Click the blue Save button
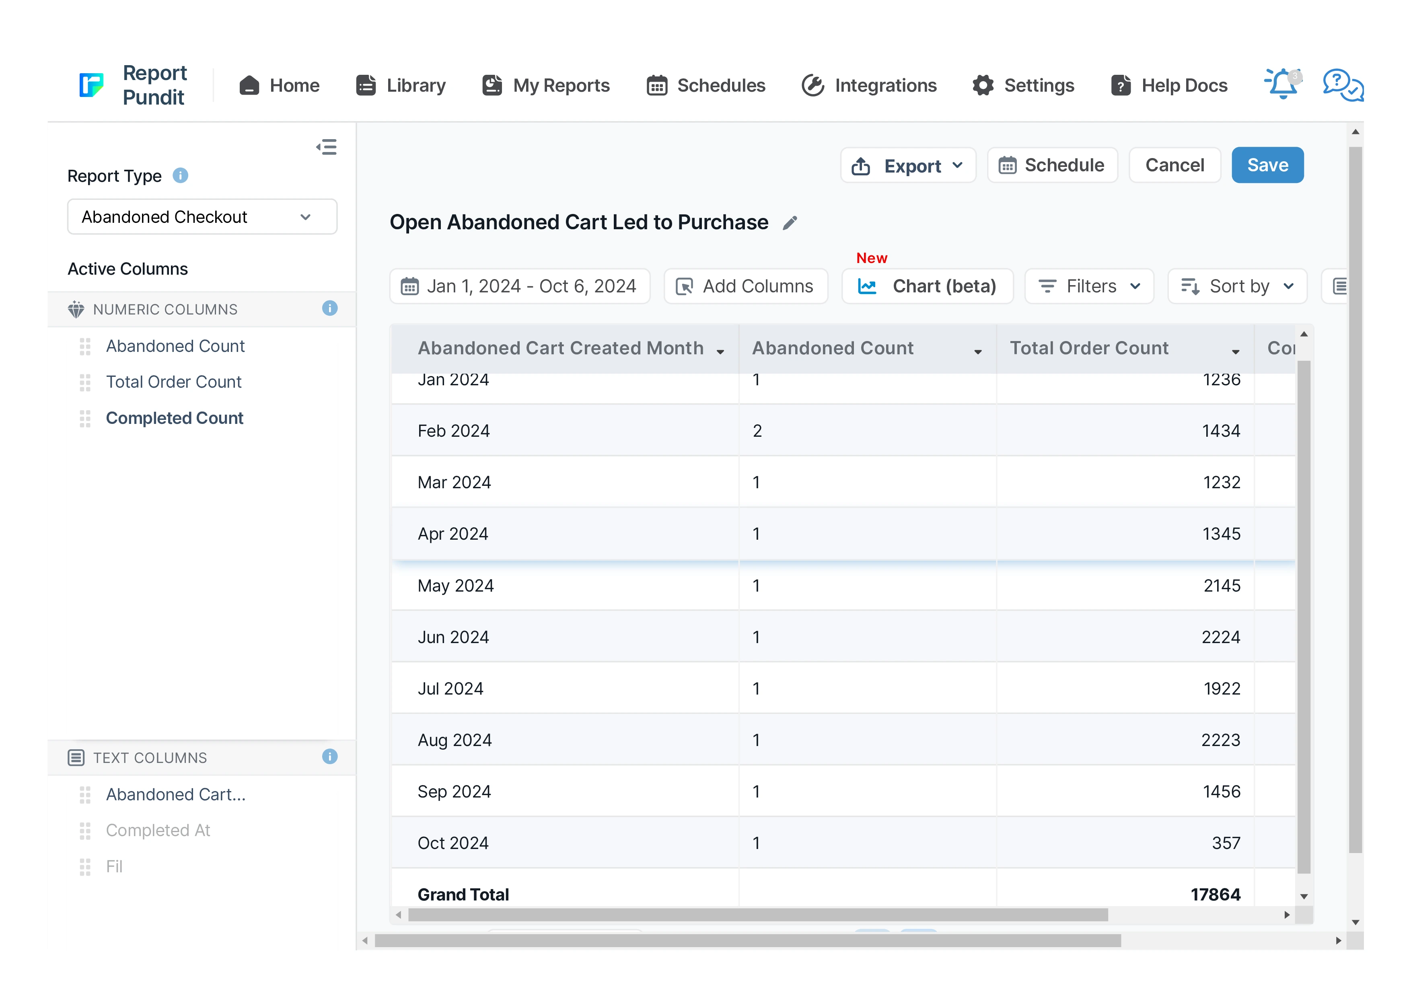The height and width of the screenshot is (997, 1411). (x=1267, y=165)
